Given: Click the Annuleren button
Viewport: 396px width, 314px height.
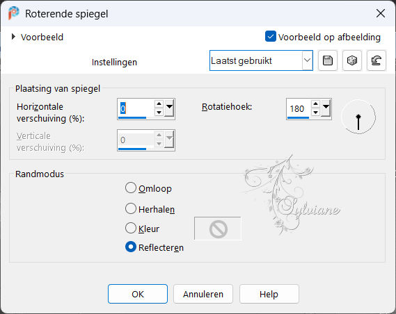Looking at the screenshot, I should tap(203, 294).
